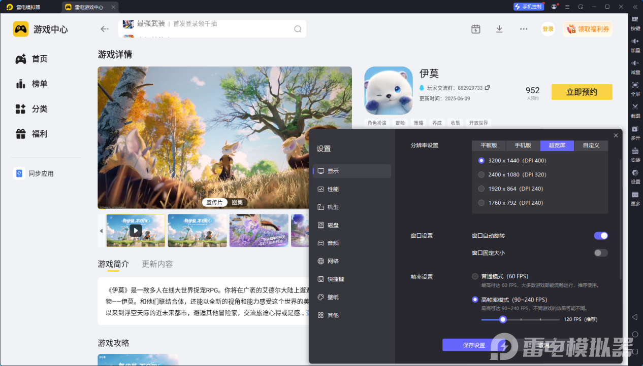Enable the 窗口固定大小 toggle
The image size is (643, 366).
600,252
